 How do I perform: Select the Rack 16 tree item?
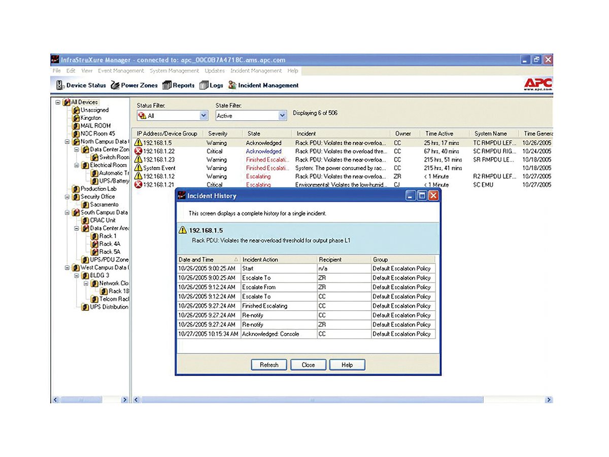point(119,291)
